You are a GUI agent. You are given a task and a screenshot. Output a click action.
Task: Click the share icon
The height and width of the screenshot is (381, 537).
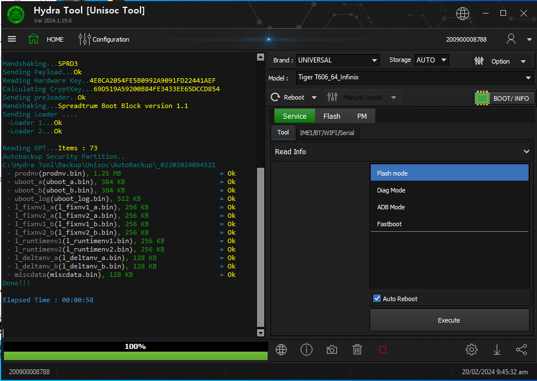coord(521,349)
